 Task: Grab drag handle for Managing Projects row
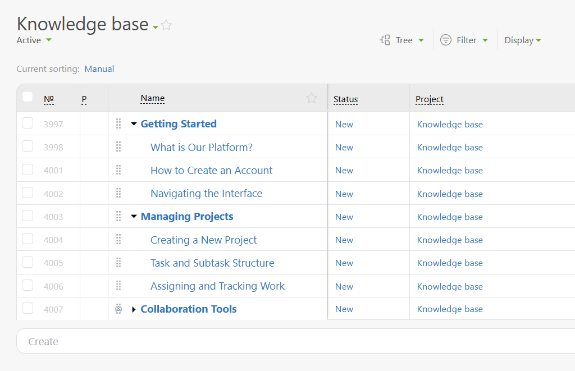tap(118, 216)
